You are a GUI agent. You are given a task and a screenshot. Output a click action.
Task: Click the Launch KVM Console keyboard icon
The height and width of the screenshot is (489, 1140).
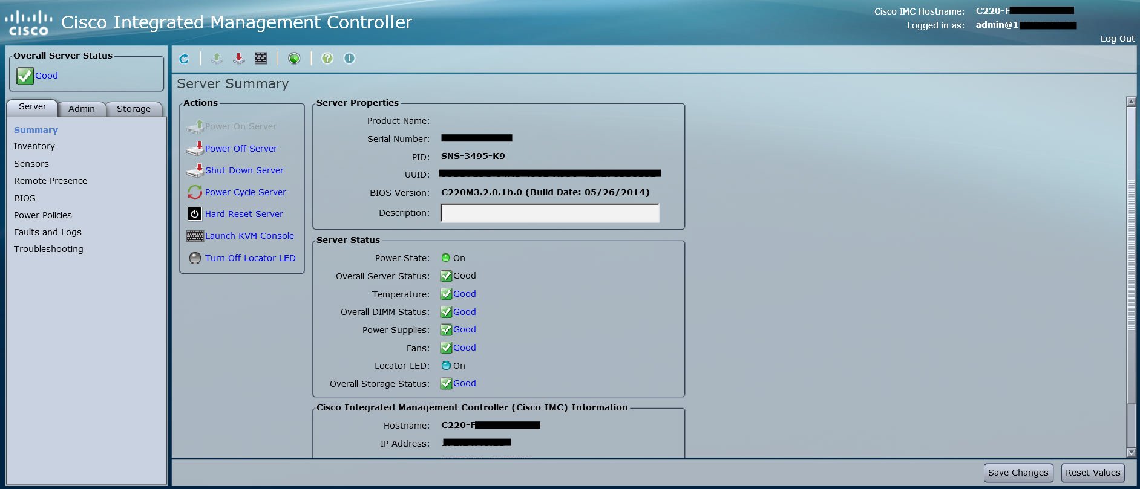[195, 236]
